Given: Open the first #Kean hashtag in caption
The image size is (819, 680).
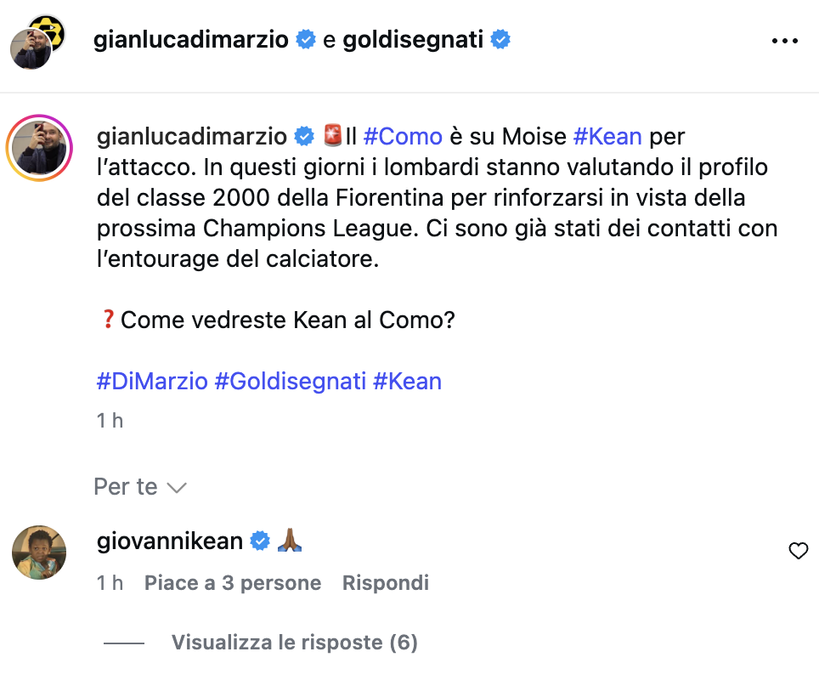Looking at the screenshot, I should pos(607,136).
